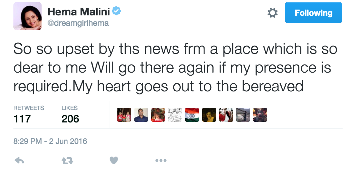
Task: View the list of 206 likes
Action: coord(70,115)
